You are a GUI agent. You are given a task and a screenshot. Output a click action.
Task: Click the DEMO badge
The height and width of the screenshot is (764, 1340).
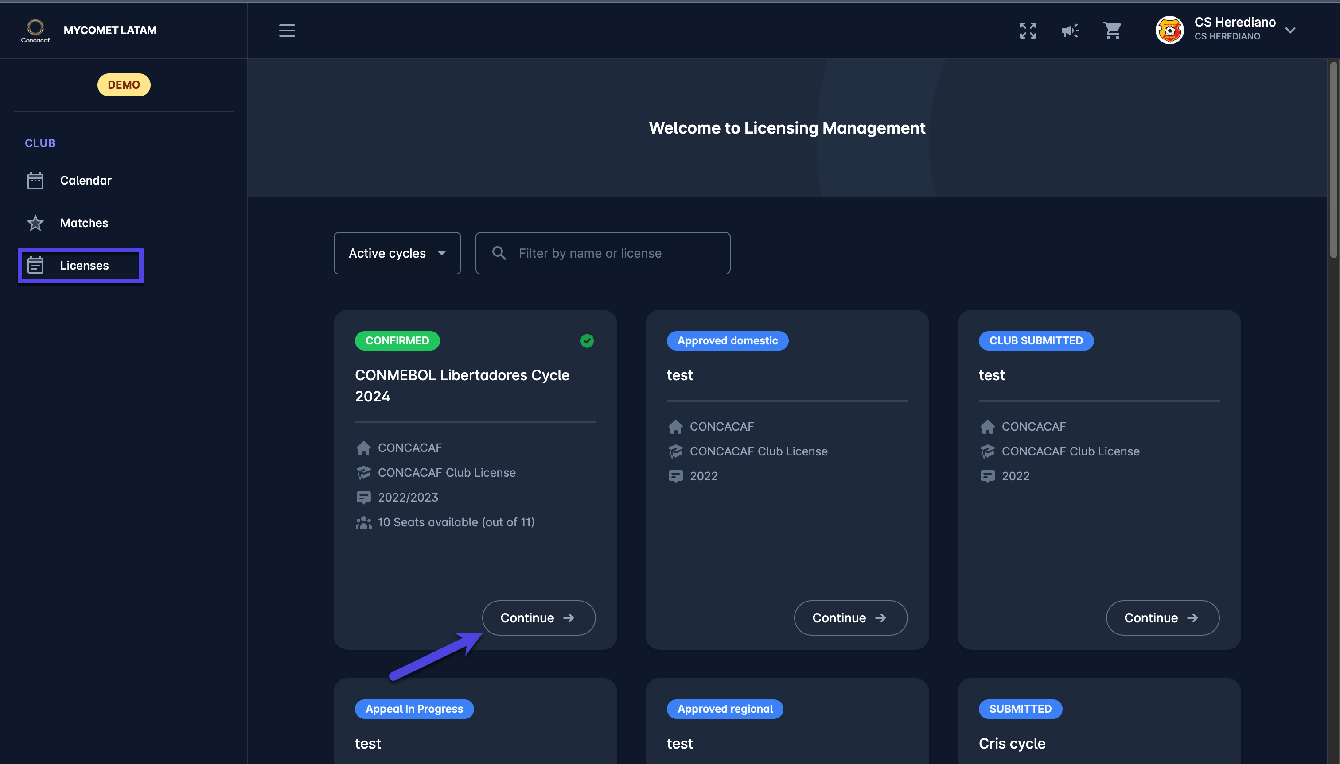124,85
